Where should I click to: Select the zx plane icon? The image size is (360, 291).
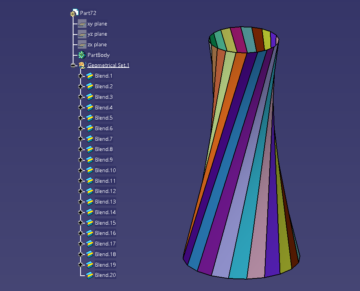pos(82,44)
